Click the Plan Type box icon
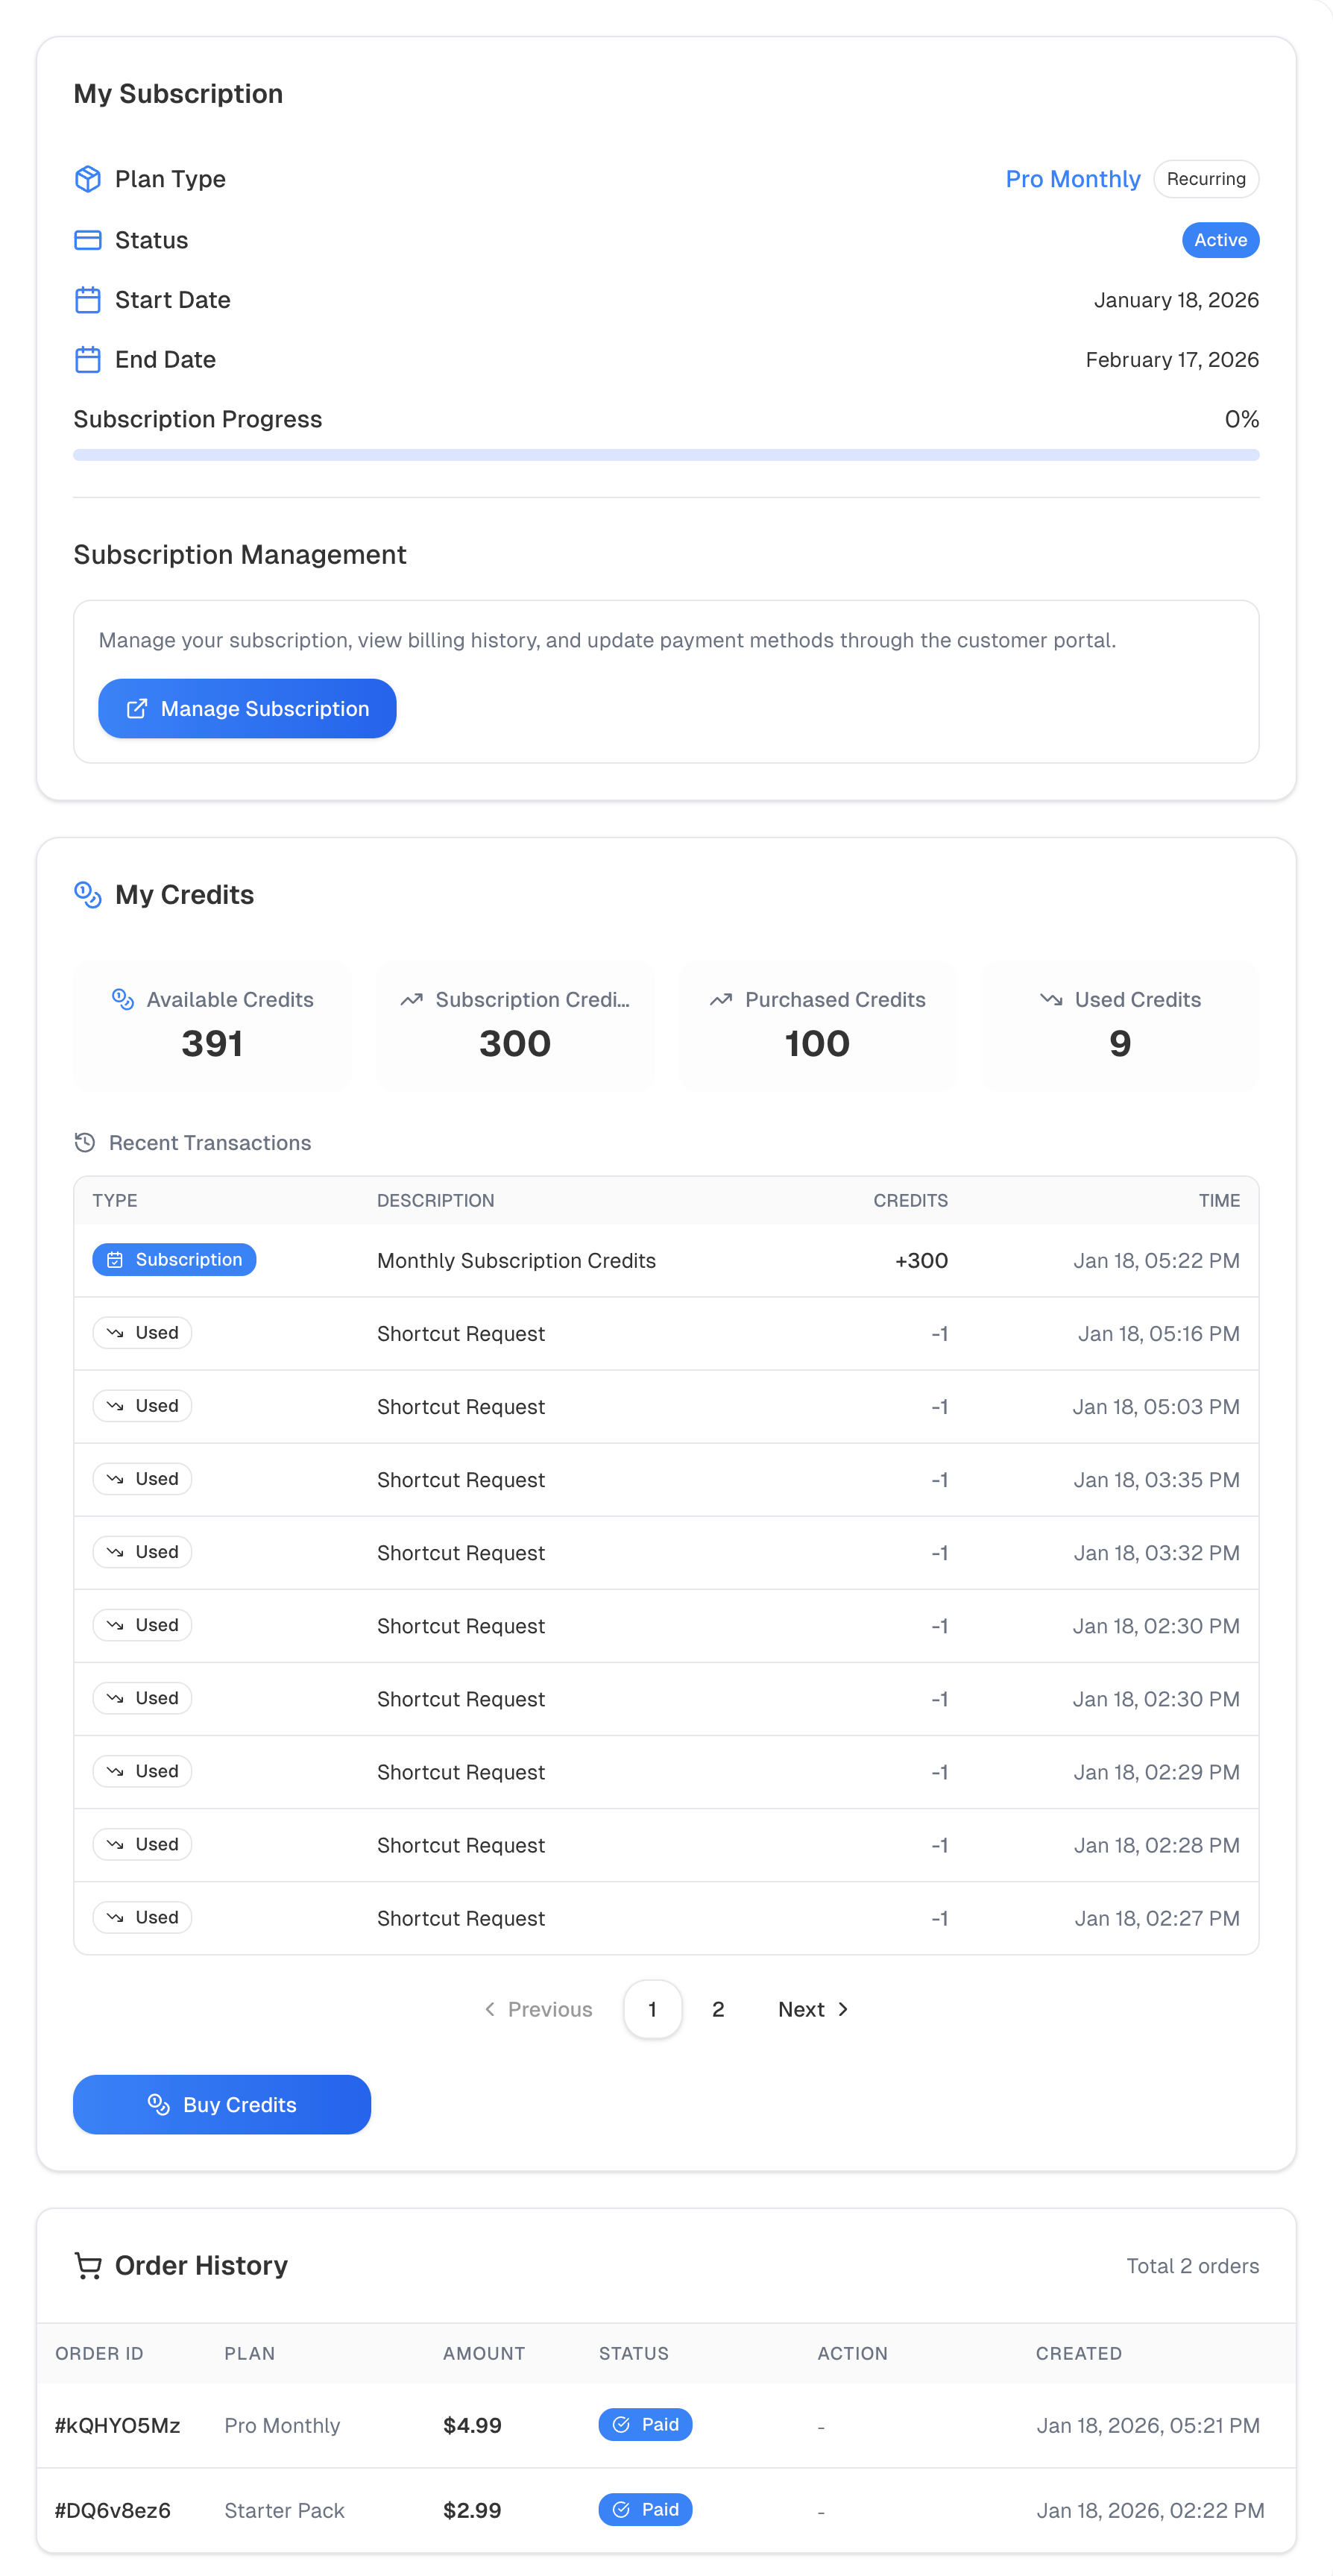This screenshot has width=1333, height=2576. 88,179
